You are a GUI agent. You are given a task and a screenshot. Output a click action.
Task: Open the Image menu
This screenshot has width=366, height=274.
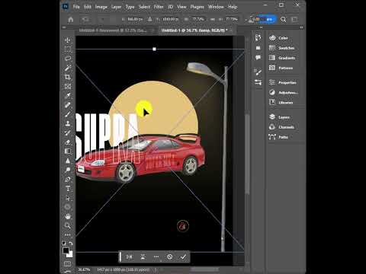click(x=101, y=7)
